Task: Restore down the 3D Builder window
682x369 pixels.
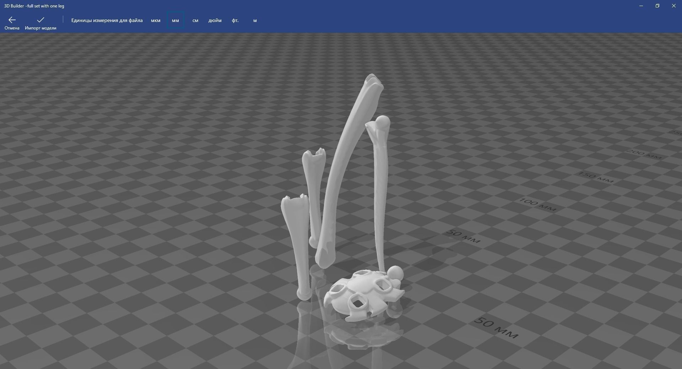Action: 657,6
